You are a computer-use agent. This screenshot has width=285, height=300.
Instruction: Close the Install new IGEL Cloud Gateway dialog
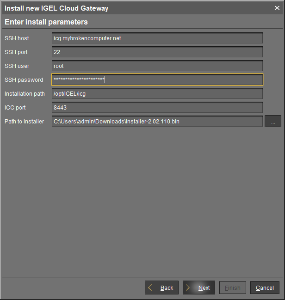point(277,8)
